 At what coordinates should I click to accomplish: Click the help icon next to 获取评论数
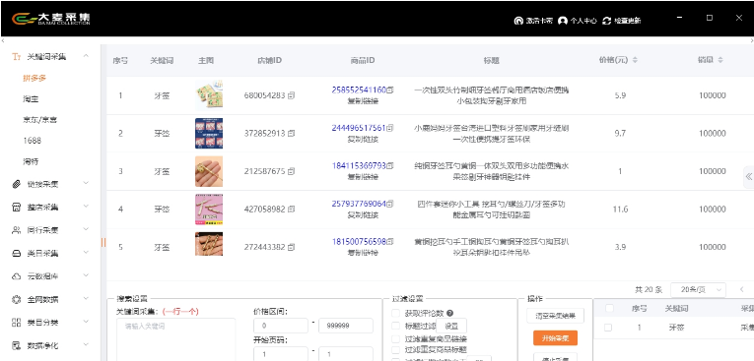pos(449,313)
